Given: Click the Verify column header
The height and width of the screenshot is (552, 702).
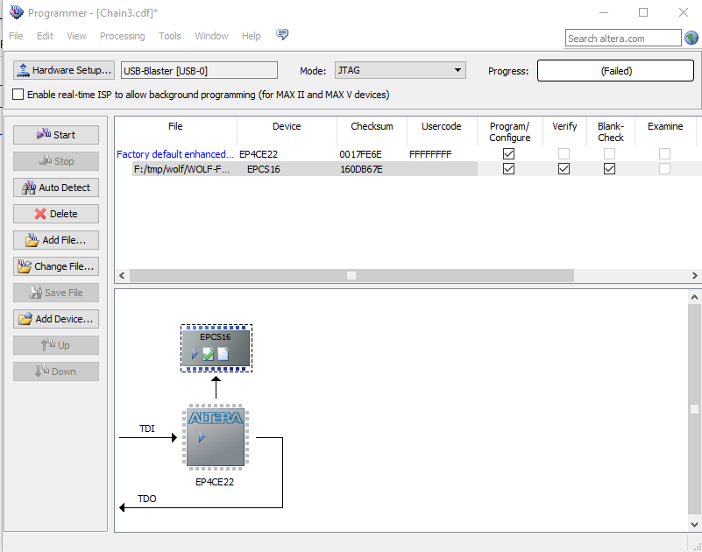Looking at the screenshot, I should 564,126.
